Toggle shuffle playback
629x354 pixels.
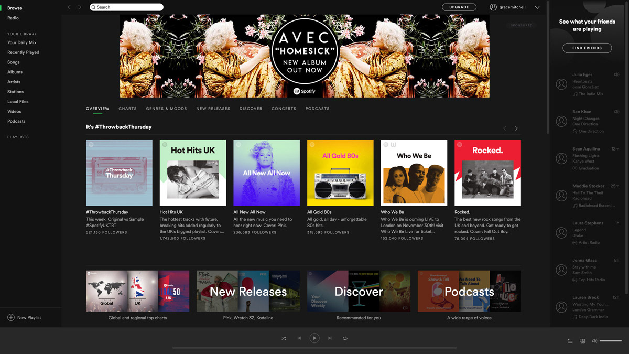click(x=284, y=338)
